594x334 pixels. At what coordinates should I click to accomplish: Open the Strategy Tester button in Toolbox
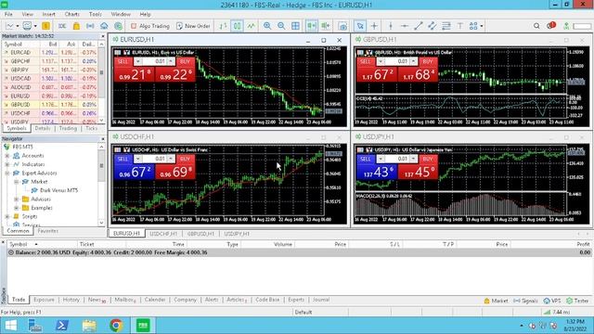tap(577, 301)
